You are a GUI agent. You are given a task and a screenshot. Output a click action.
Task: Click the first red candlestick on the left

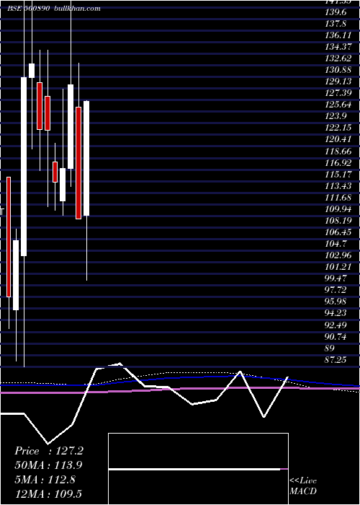pos(9,237)
